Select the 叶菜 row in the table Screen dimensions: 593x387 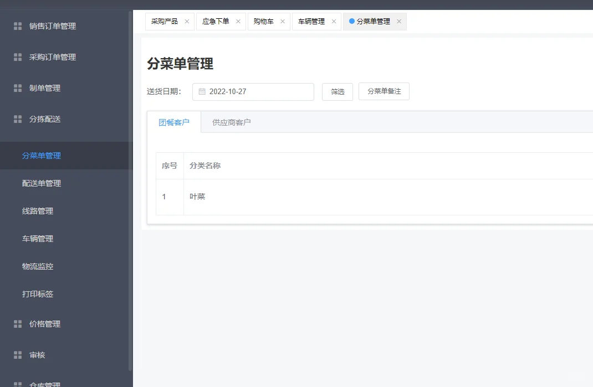tap(197, 197)
